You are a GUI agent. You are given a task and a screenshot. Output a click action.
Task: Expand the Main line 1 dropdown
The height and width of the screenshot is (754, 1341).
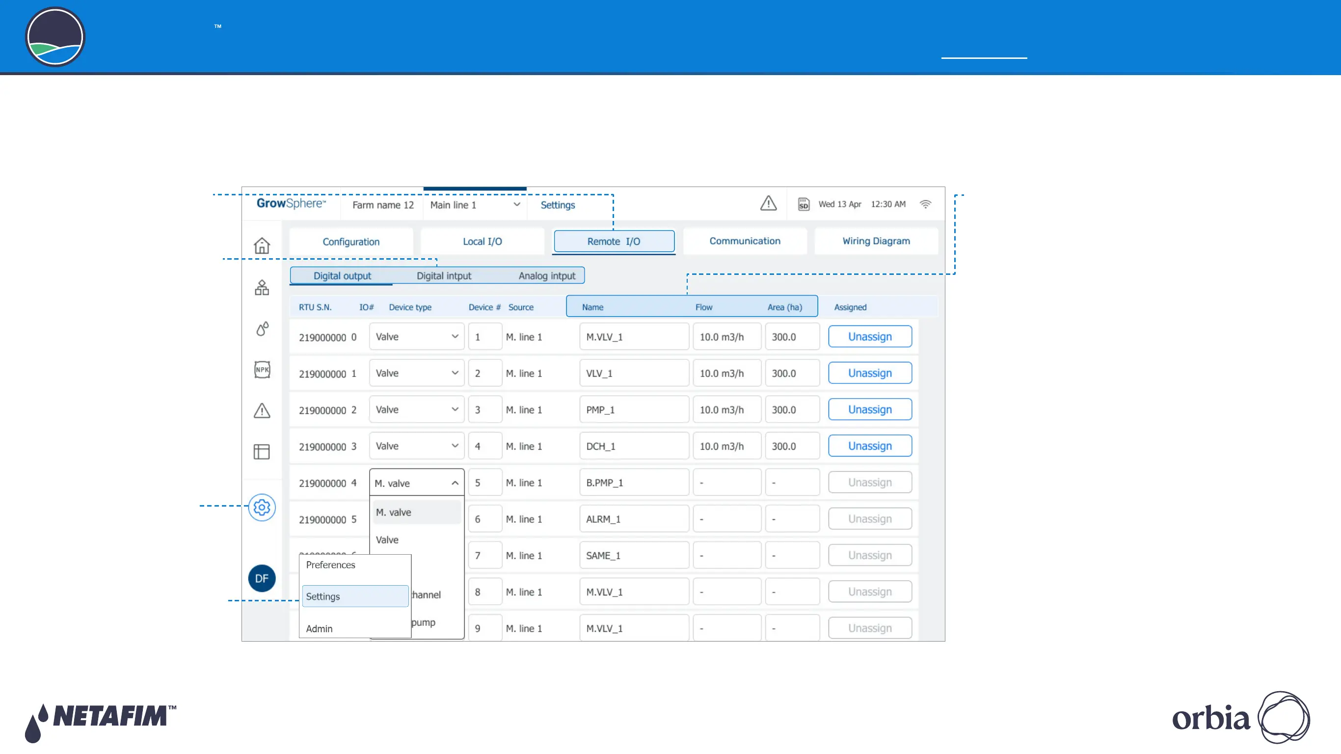(x=475, y=205)
